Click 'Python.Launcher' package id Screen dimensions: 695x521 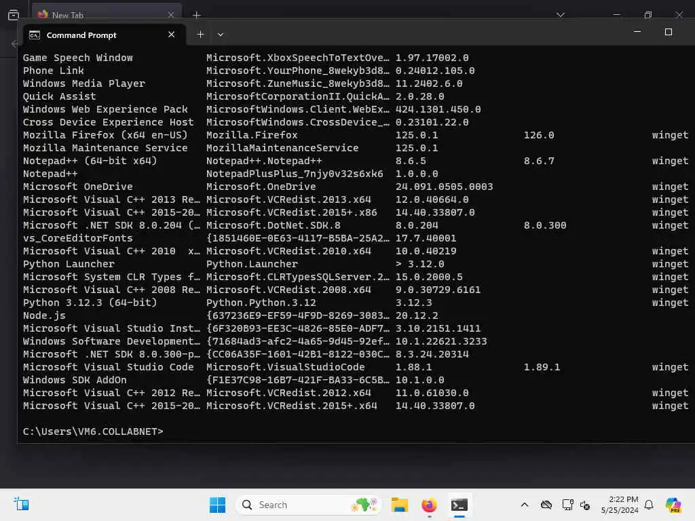(252, 264)
